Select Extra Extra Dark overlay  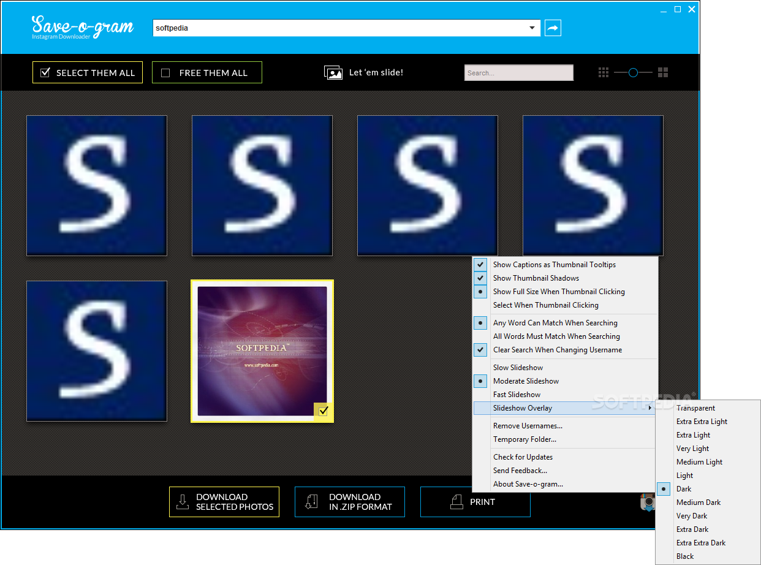tap(708, 543)
